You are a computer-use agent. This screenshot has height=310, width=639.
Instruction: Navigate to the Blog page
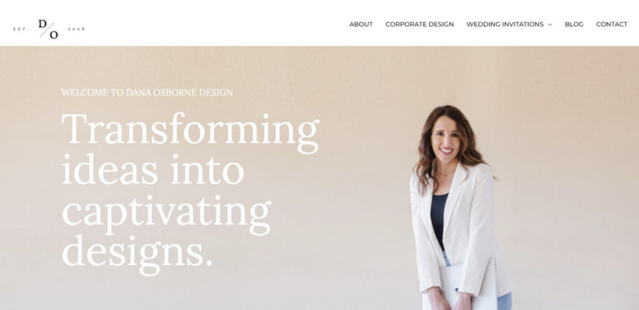click(574, 24)
